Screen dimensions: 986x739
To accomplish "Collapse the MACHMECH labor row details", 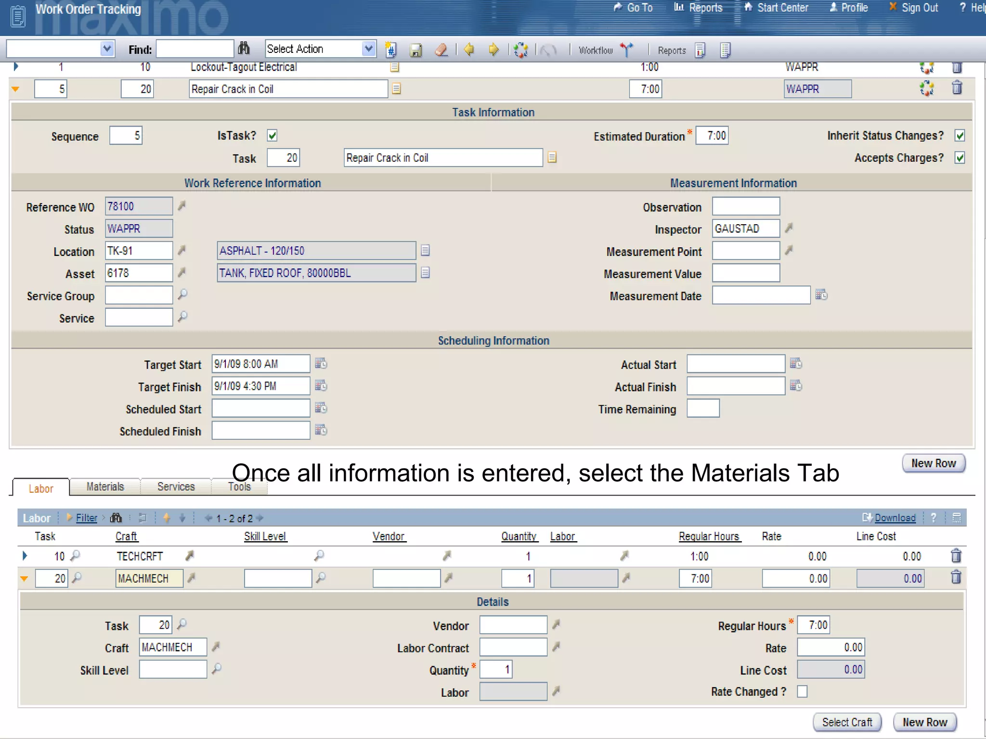I will 24,578.
